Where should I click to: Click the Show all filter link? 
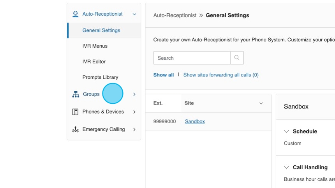click(x=163, y=75)
